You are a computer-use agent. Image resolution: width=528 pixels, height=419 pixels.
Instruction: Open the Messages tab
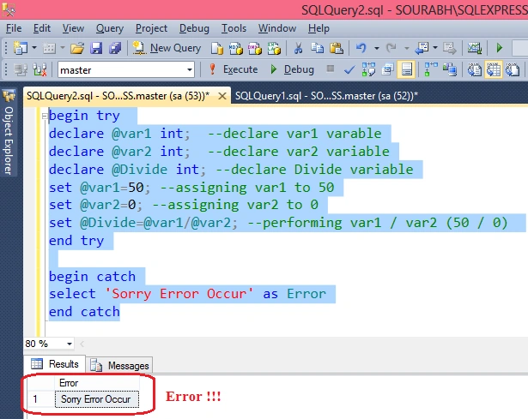pos(120,365)
